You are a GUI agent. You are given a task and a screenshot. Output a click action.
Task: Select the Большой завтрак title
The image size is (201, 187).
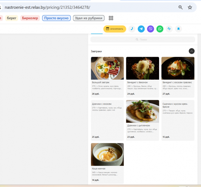click(x=101, y=83)
